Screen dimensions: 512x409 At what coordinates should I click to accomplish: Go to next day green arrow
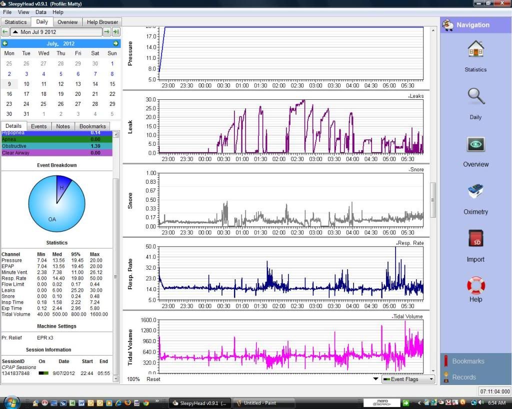click(106, 32)
